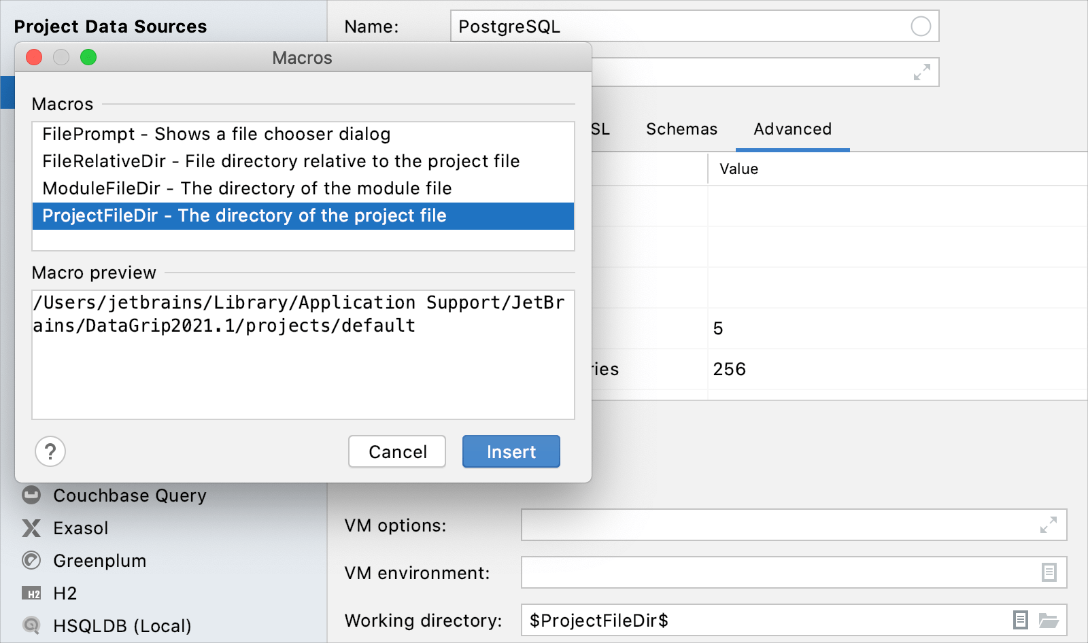This screenshot has width=1088, height=643.
Task: Select the Couchbase Query driver icon
Action: [31, 496]
